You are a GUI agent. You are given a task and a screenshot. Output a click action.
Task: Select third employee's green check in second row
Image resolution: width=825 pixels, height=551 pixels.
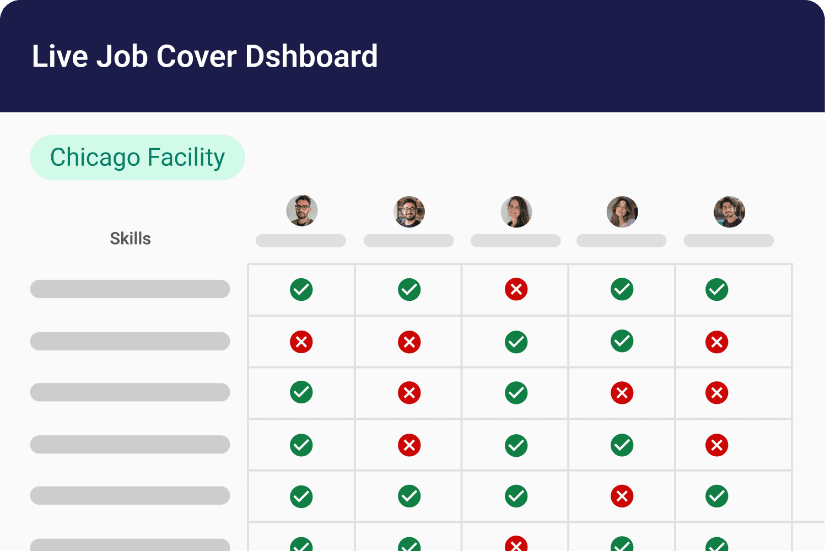pos(516,342)
